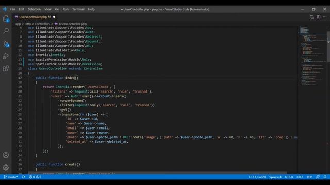Synchronize changes in status bar
330x185 pixels.
tap(23, 177)
